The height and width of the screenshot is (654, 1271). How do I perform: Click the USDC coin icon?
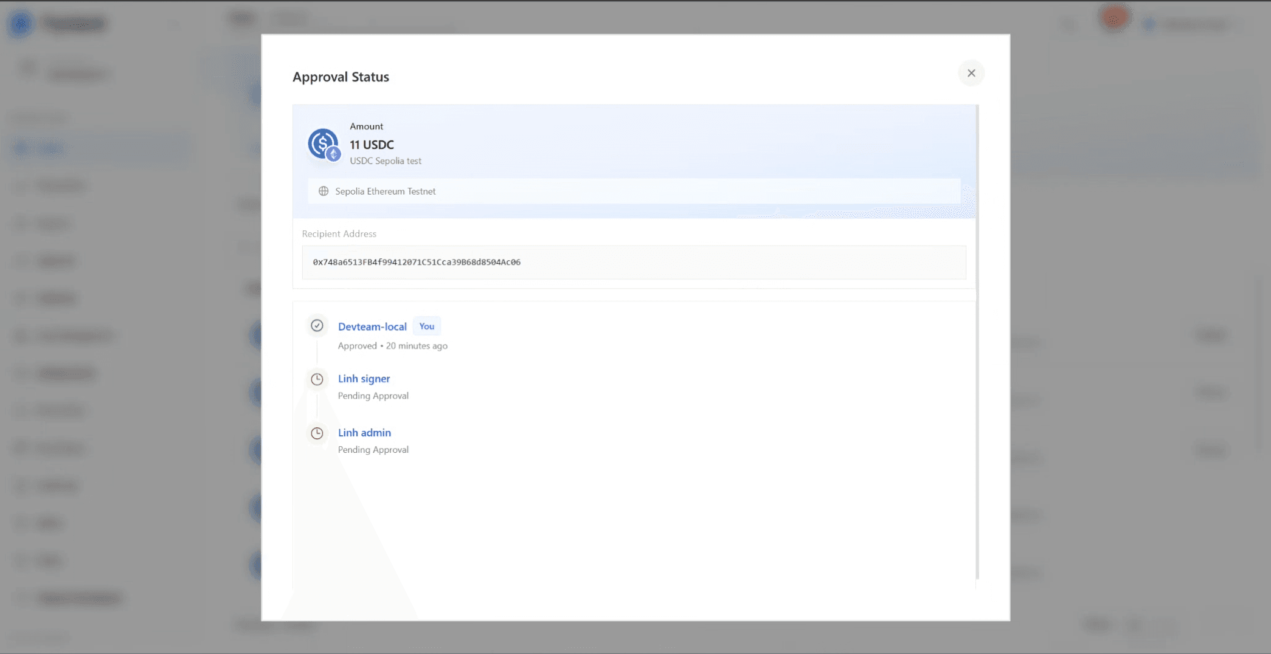[x=324, y=145]
